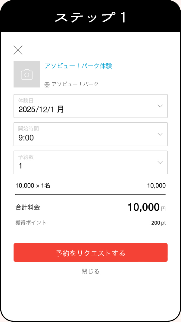Screen dimensions: 181x322
Task: Expand the chevron on the 予約数 field
Action: tap(160, 162)
